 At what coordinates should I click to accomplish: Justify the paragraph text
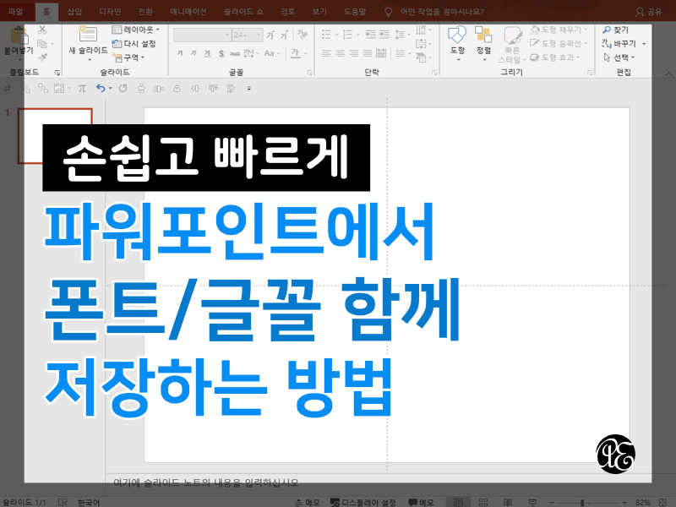(368, 53)
